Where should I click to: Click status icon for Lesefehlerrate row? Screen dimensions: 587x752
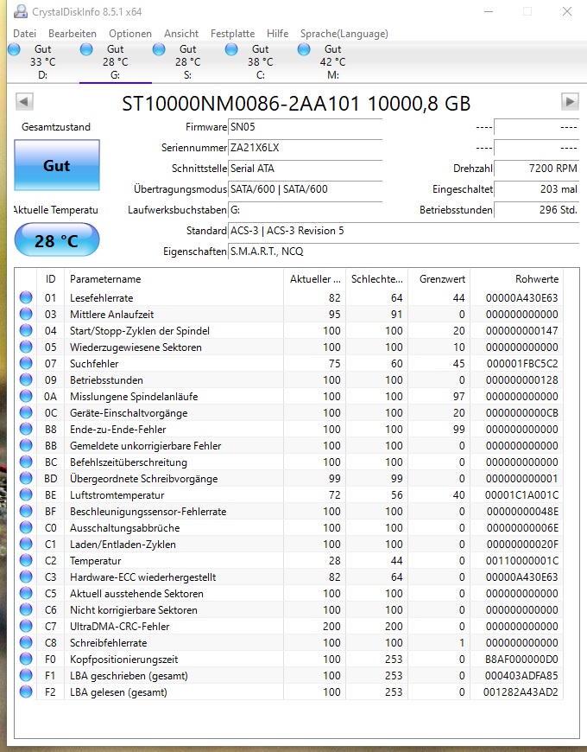click(26, 297)
